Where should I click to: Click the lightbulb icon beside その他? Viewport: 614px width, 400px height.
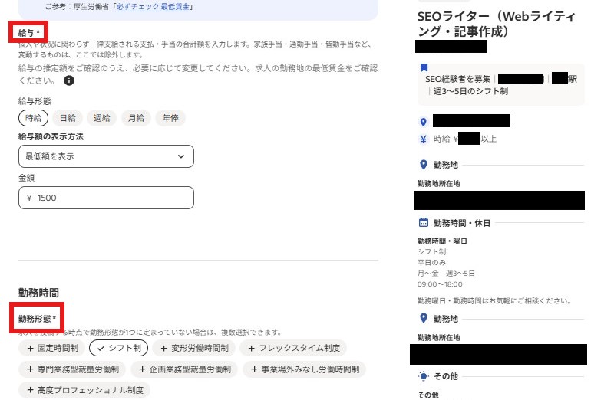click(423, 377)
